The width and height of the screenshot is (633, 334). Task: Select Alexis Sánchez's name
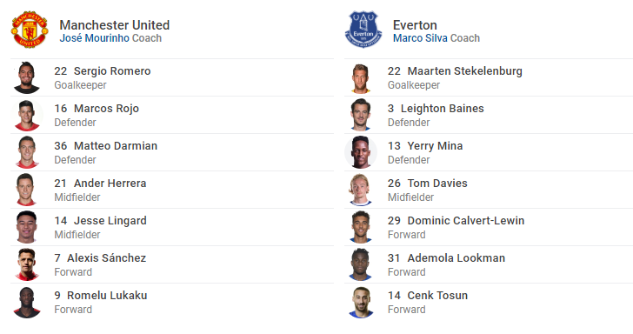[107, 258]
